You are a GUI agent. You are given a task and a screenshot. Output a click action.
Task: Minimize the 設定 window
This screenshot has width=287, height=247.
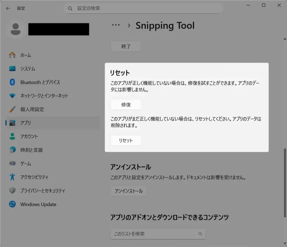pyautogui.click(x=248, y=5)
